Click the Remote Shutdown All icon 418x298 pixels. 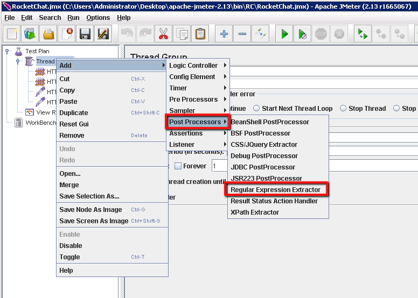coord(399,34)
